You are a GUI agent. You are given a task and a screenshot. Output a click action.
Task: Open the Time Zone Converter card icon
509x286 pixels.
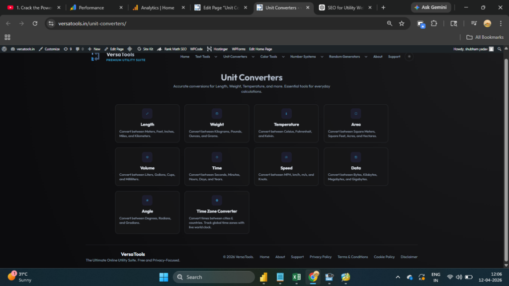click(x=217, y=201)
